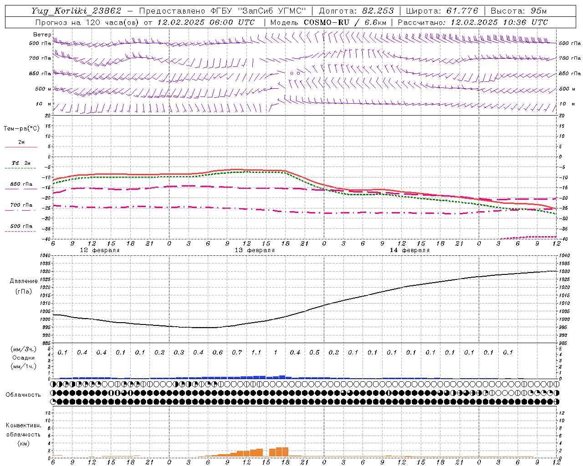This screenshot has width=583, height=466.
Task: Select calculated time 12.02.2025 10:36 UTC
Action: pos(499,22)
